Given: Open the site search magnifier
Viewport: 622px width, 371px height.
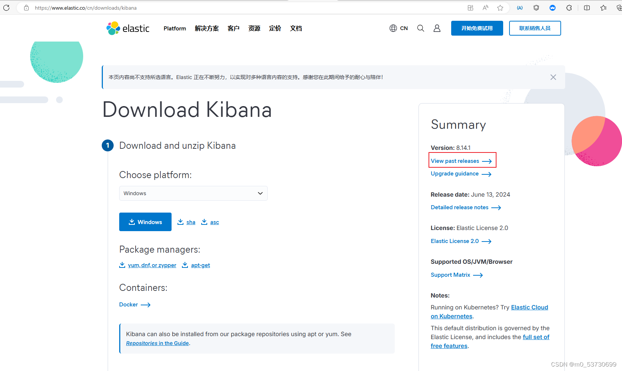Looking at the screenshot, I should click(x=420, y=28).
